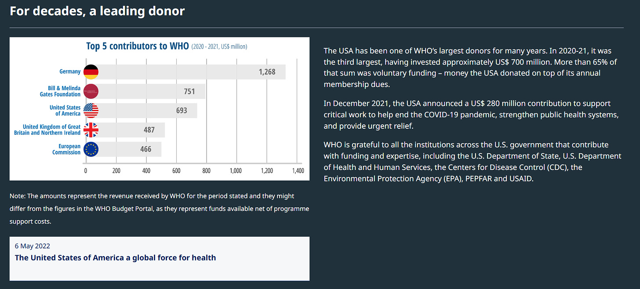This screenshot has width=640, height=289.
Task: Click the heading 'For decades, a leading donor'
Action: 97,11
